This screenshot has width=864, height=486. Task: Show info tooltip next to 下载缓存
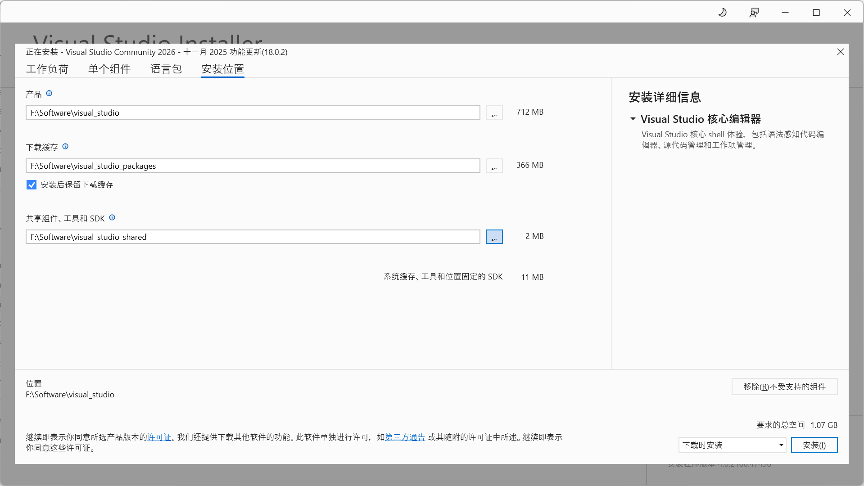(65, 147)
